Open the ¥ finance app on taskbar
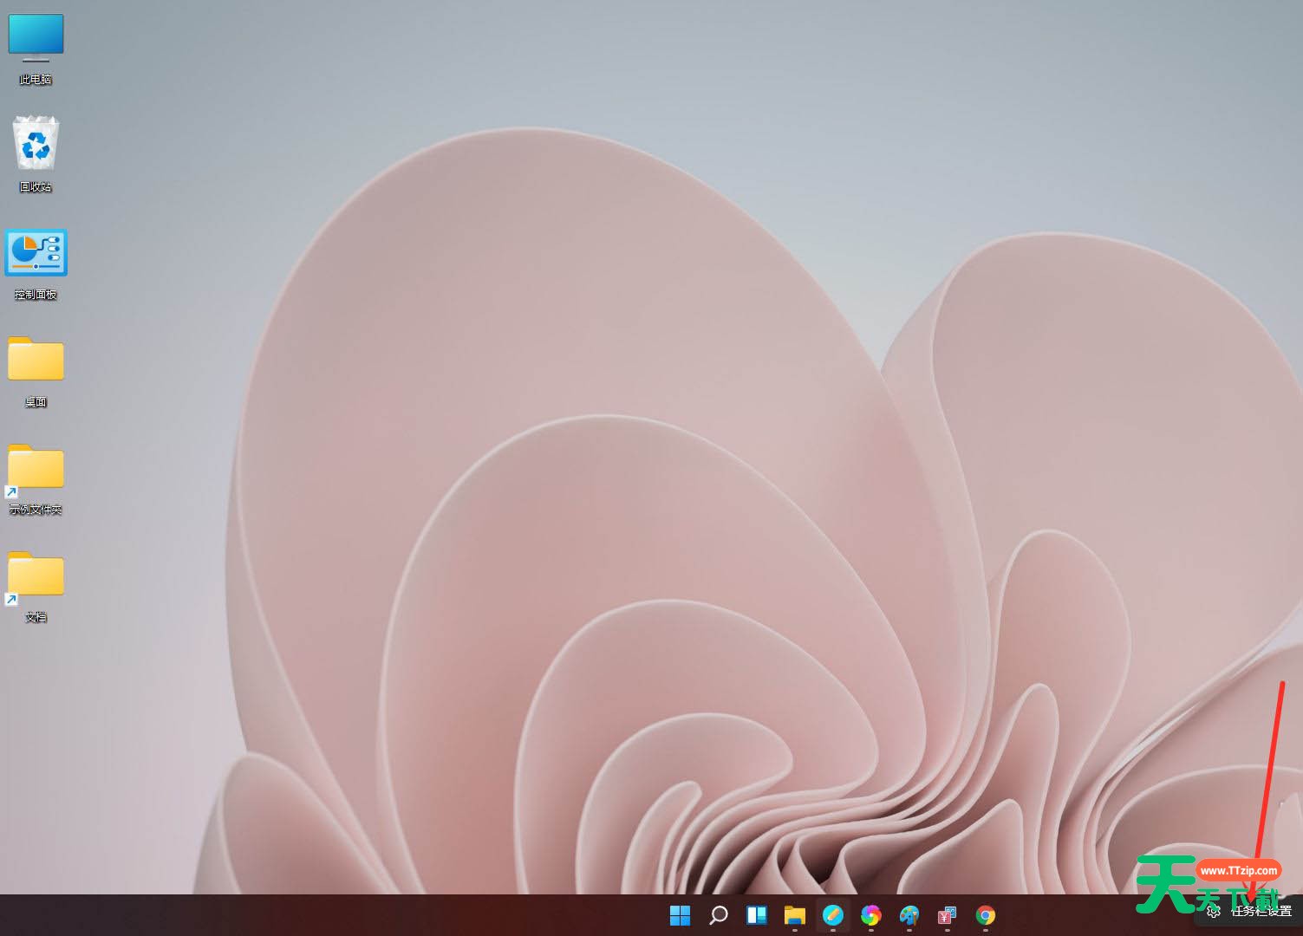Viewport: 1303px width, 936px height. pyautogui.click(x=948, y=915)
